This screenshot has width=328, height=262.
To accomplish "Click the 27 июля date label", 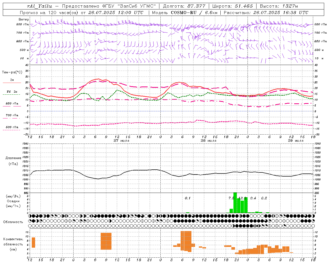I will [121, 141].
